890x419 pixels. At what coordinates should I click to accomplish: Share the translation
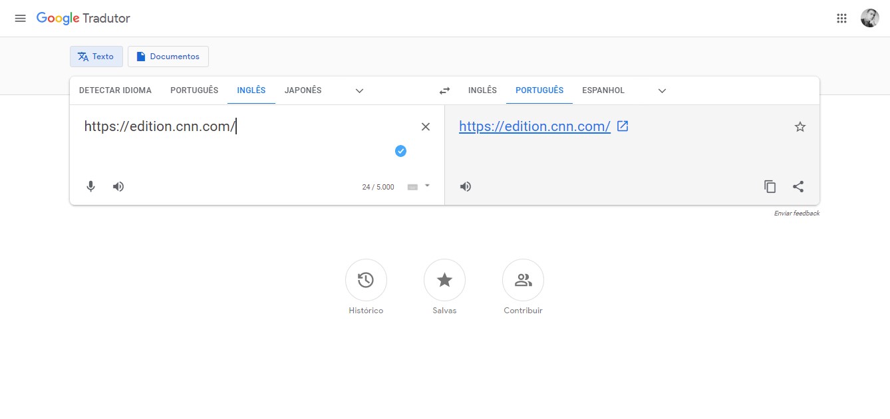pyautogui.click(x=798, y=186)
